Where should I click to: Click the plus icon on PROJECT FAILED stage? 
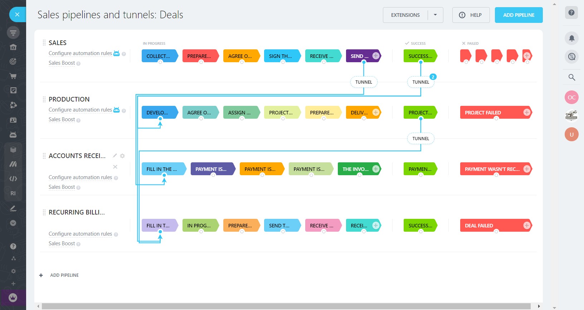pyautogui.click(x=526, y=112)
